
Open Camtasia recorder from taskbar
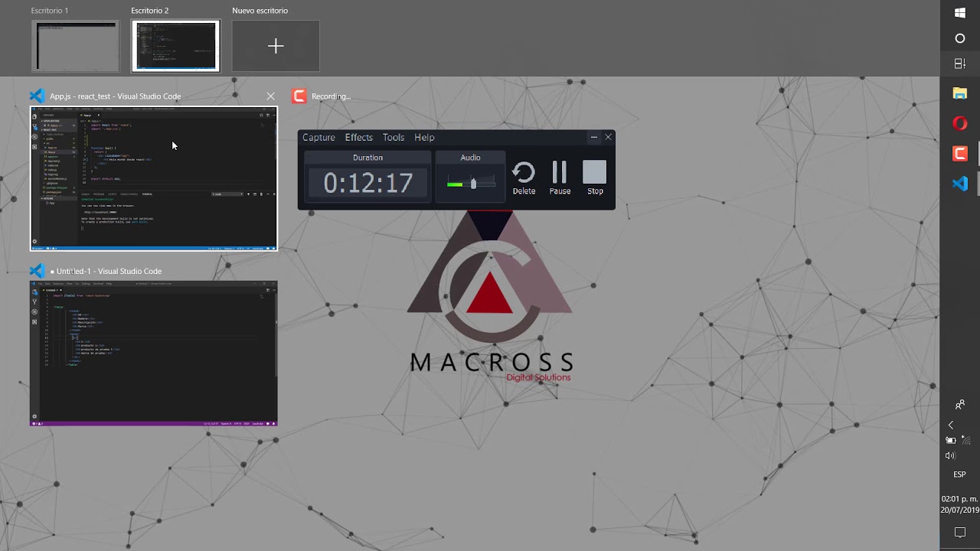tap(960, 154)
